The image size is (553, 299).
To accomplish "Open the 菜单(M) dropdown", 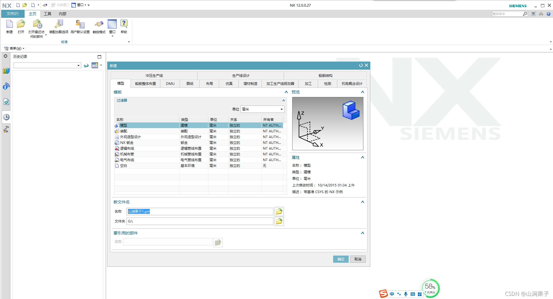I will tap(14, 48).
